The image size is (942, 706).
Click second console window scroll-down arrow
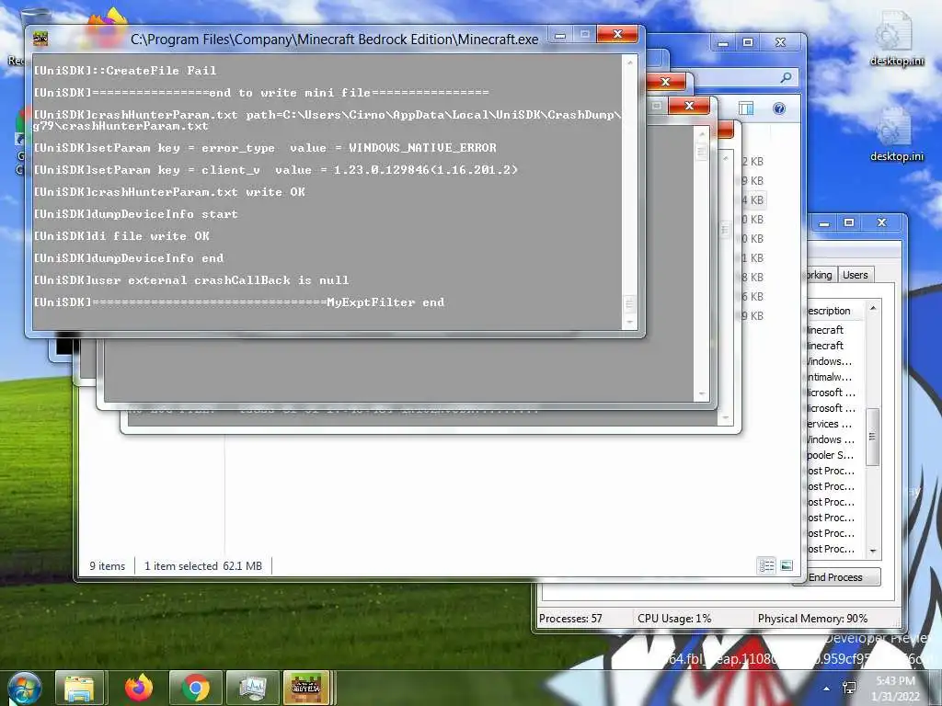[701, 393]
